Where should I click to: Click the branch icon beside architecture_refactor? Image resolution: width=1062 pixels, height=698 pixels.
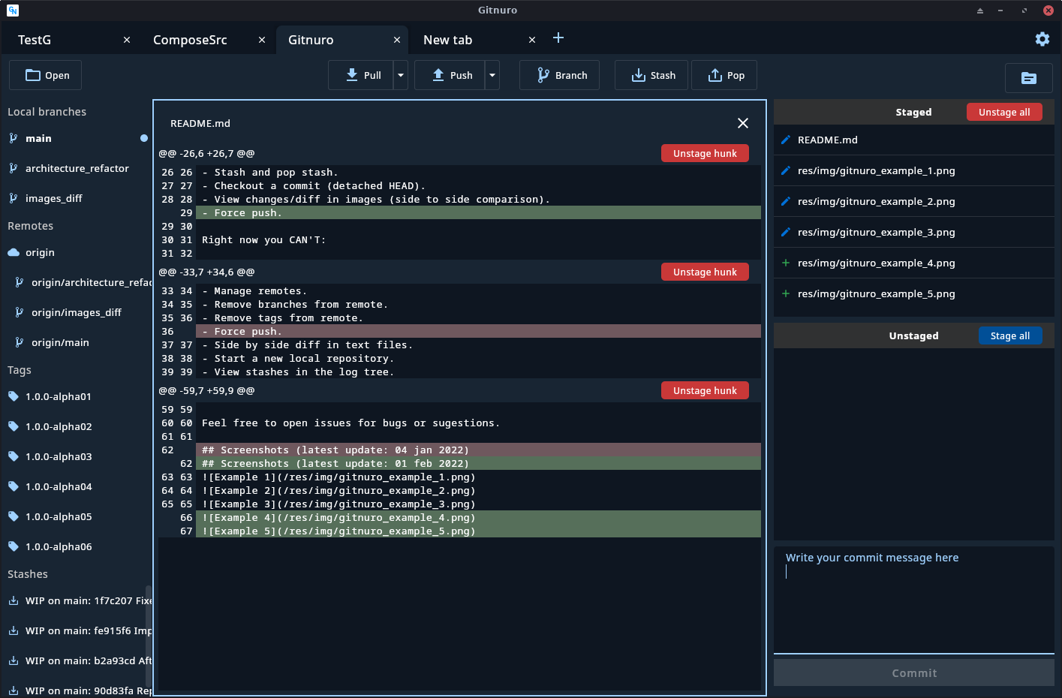13,168
